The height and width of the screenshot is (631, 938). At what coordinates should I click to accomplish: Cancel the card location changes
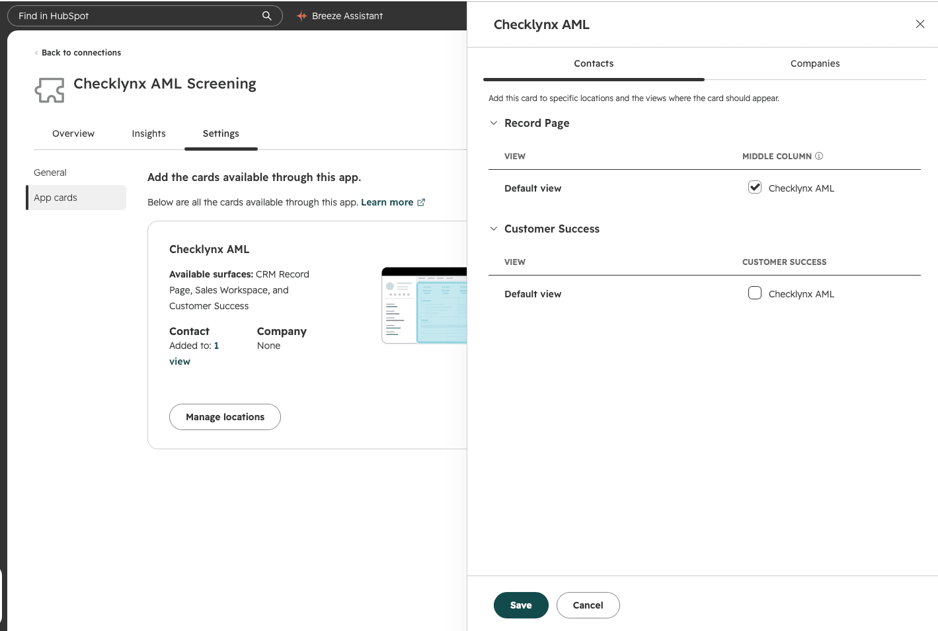(x=588, y=605)
